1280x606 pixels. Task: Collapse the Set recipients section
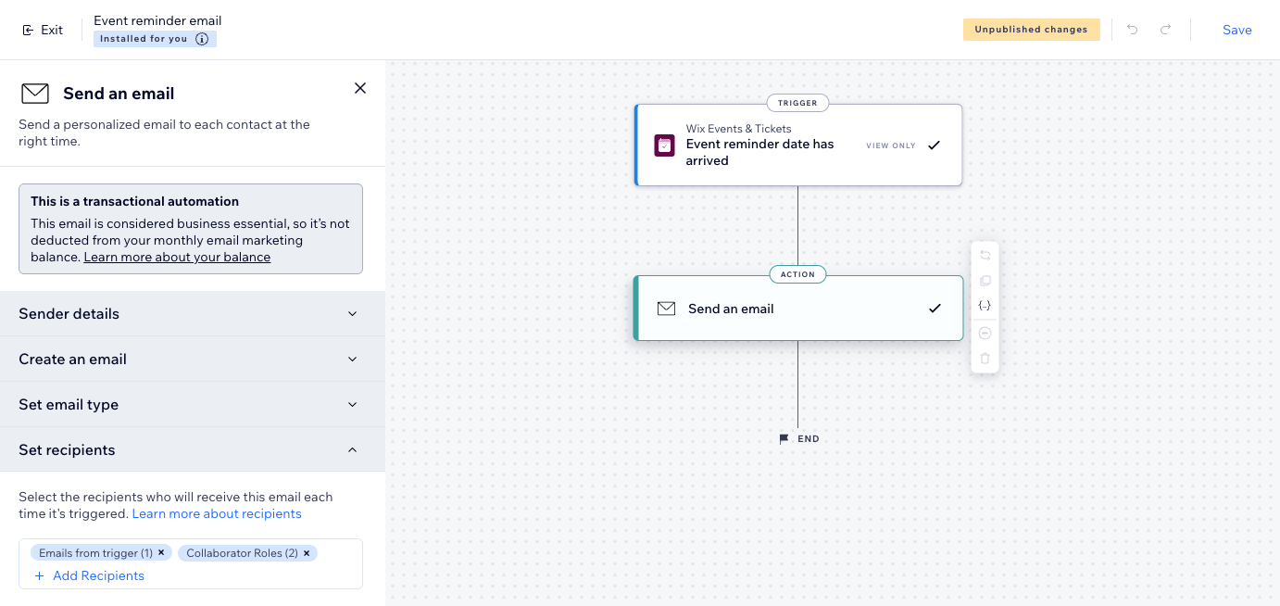click(352, 450)
